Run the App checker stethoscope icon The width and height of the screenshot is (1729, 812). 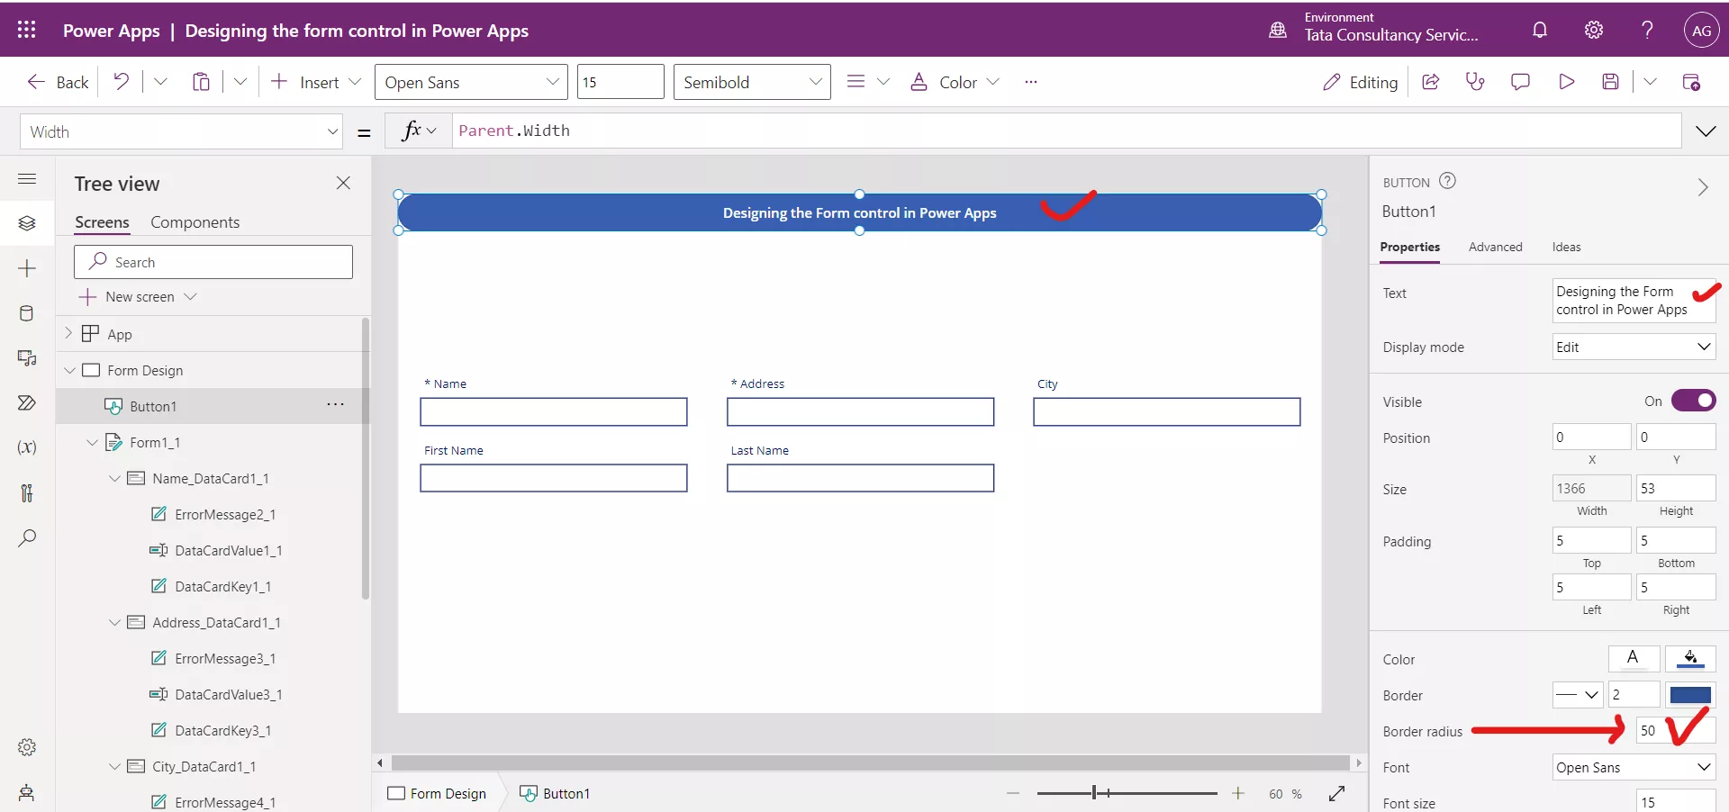1475,81
